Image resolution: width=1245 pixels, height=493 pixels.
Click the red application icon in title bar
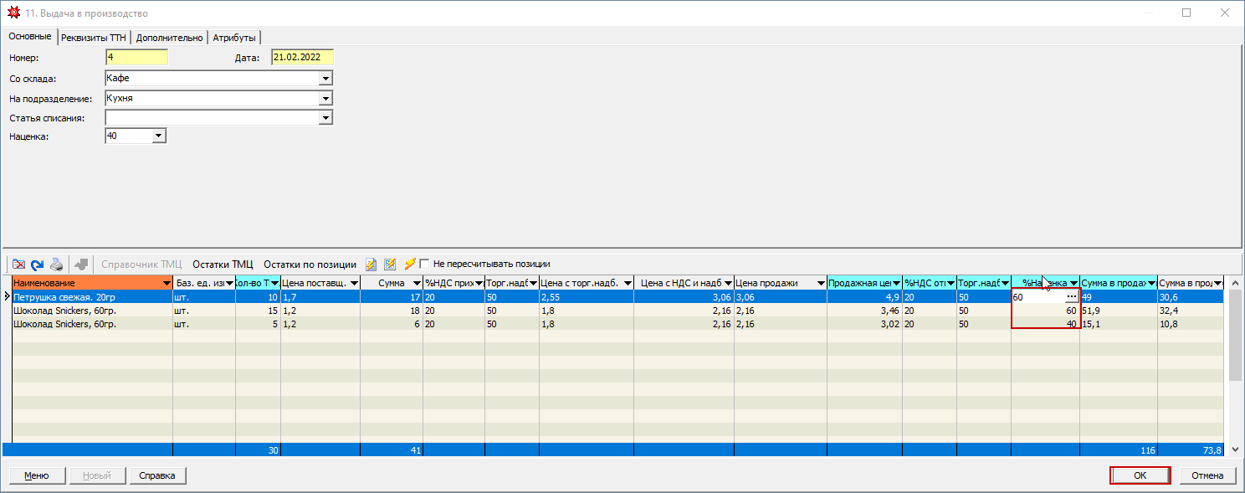pyautogui.click(x=13, y=13)
